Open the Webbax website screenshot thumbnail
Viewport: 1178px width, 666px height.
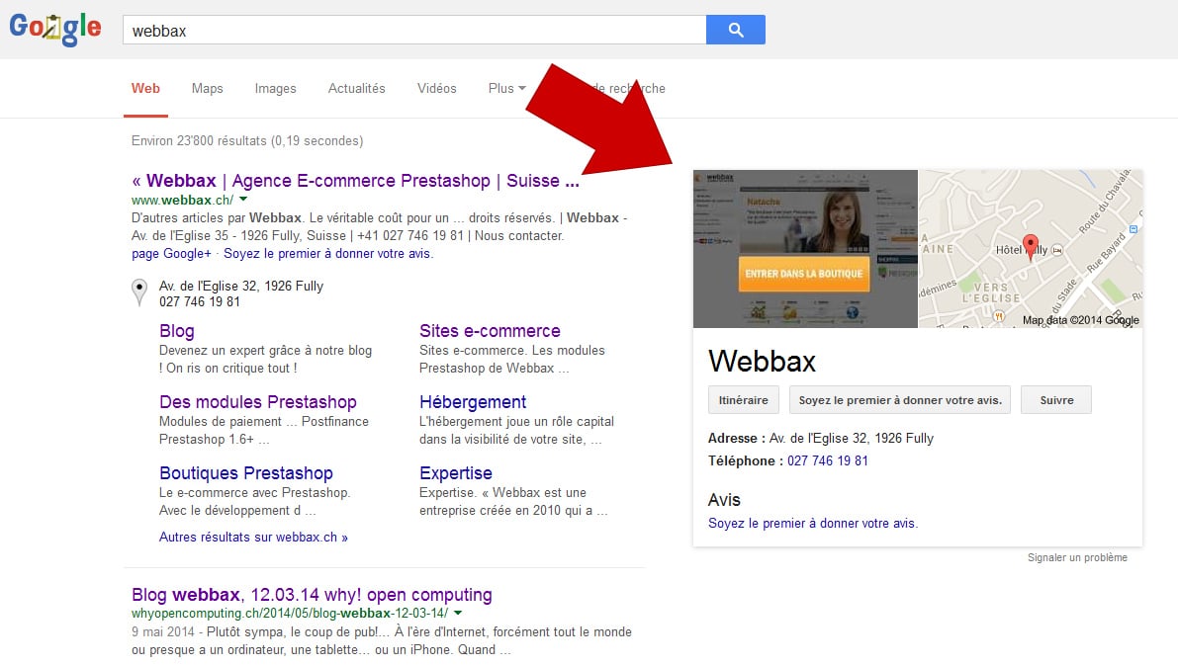click(x=805, y=249)
